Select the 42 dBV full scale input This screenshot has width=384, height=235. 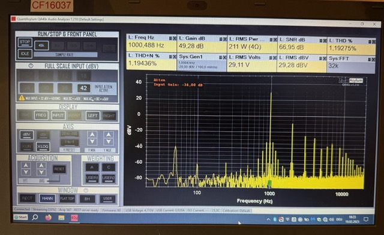pyautogui.click(x=83, y=88)
